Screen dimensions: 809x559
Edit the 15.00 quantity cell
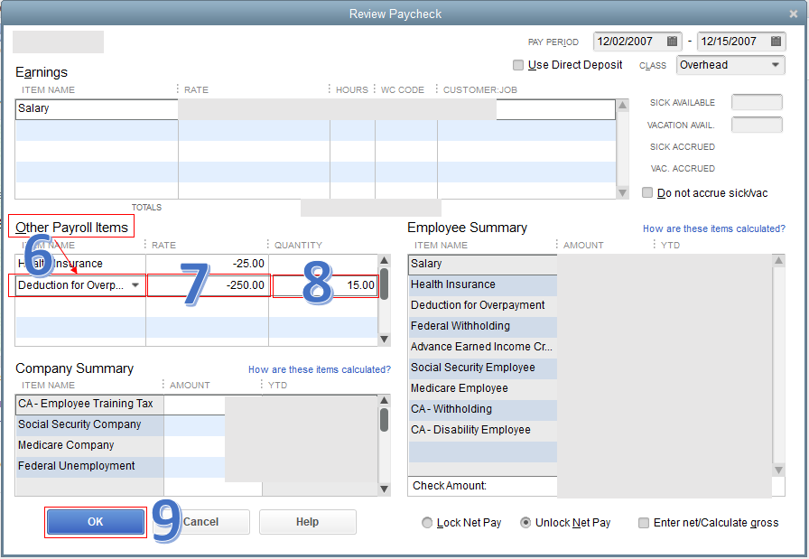pyautogui.click(x=324, y=285)
